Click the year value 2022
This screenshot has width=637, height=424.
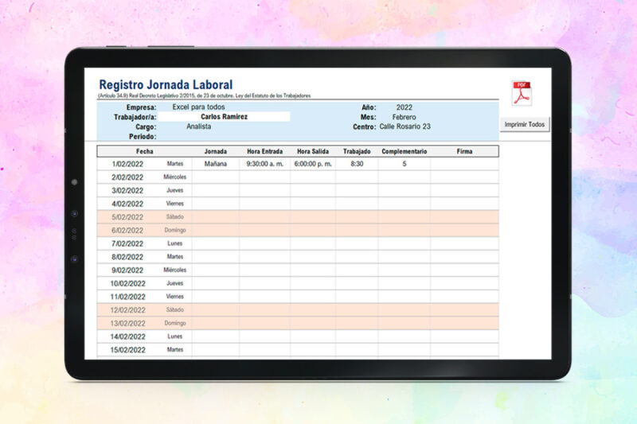pyautogui.click(x=404, y=107)
